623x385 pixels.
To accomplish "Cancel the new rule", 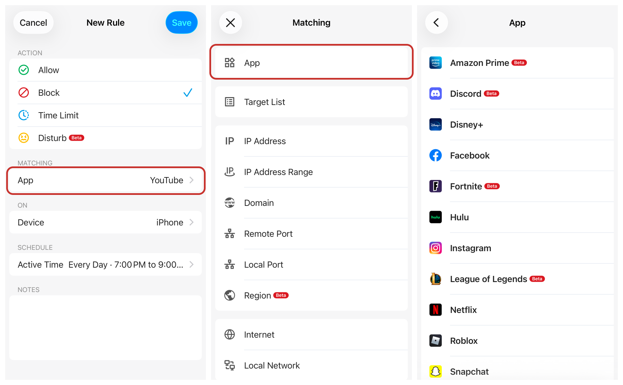I will click(x=33, y=23).
